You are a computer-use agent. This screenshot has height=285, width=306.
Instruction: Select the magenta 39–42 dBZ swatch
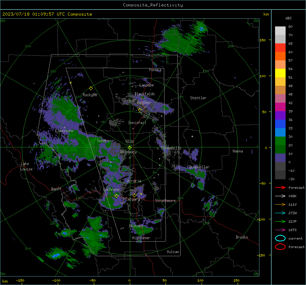point(280,107)
